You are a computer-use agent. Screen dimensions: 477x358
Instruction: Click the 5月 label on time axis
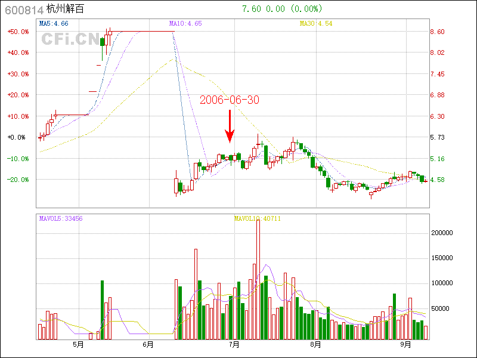pyautogui.click(x=78, y=345)
